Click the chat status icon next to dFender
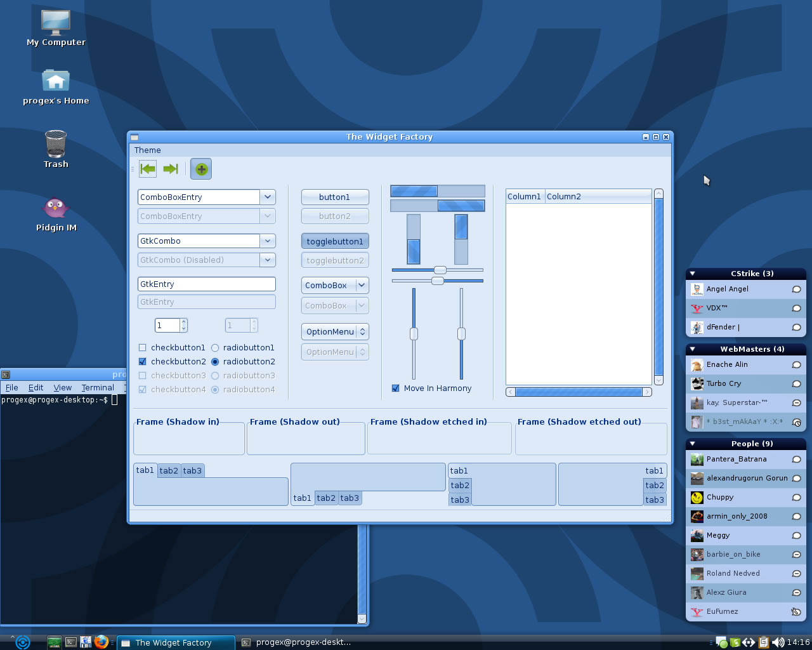This screenshot has width=812, height=650. 796,328
